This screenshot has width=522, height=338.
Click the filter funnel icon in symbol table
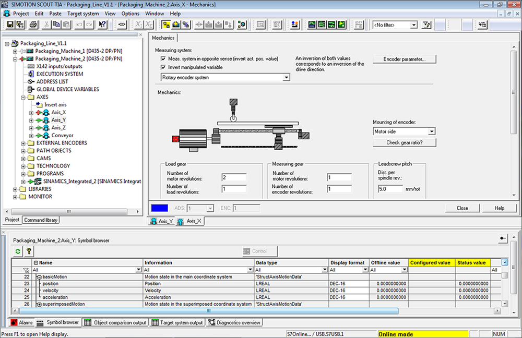click(x=26, y=270)
